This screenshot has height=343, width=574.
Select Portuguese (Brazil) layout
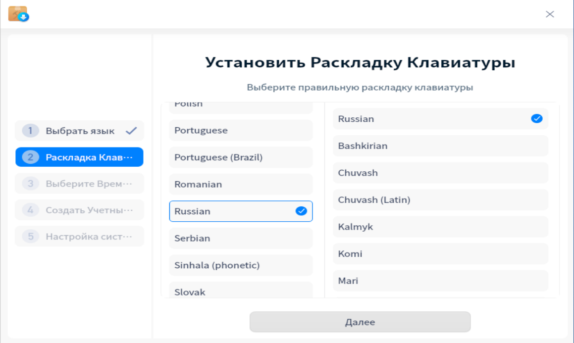point(241,157)
